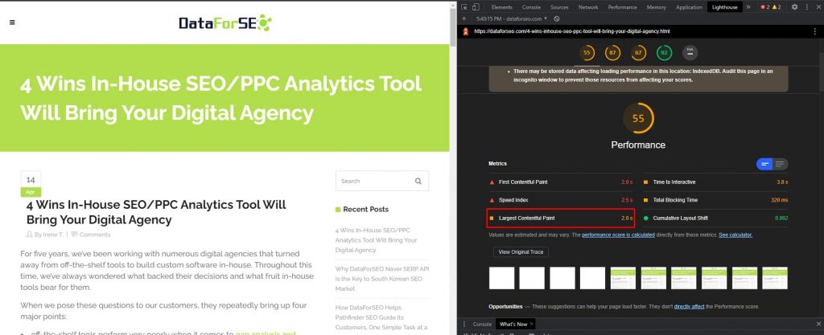Click the yellow warning count badge
Image resolution: width=824 pixels, height=335 pixels.
777,6
